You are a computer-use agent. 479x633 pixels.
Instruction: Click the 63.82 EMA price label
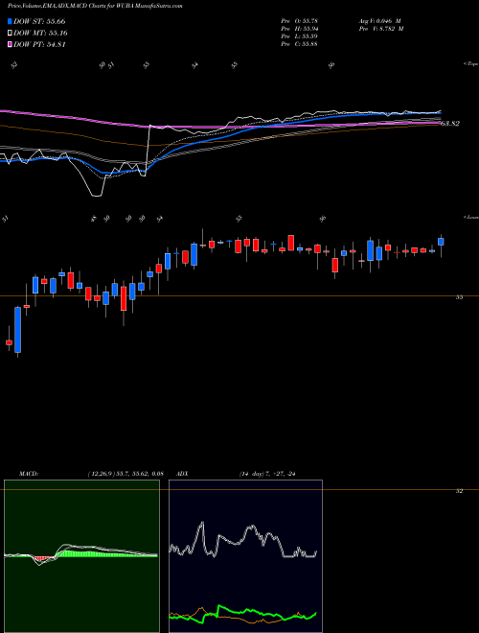coord(450,124)
